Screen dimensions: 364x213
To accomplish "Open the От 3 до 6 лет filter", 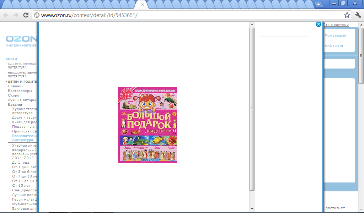I will click(x=25, y=172).
